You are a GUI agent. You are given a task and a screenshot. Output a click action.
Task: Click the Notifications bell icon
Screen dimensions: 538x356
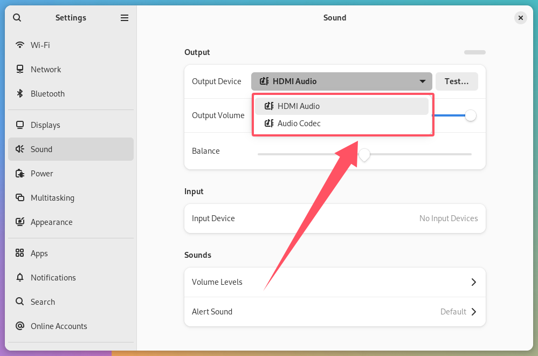[x=20, y=277]
